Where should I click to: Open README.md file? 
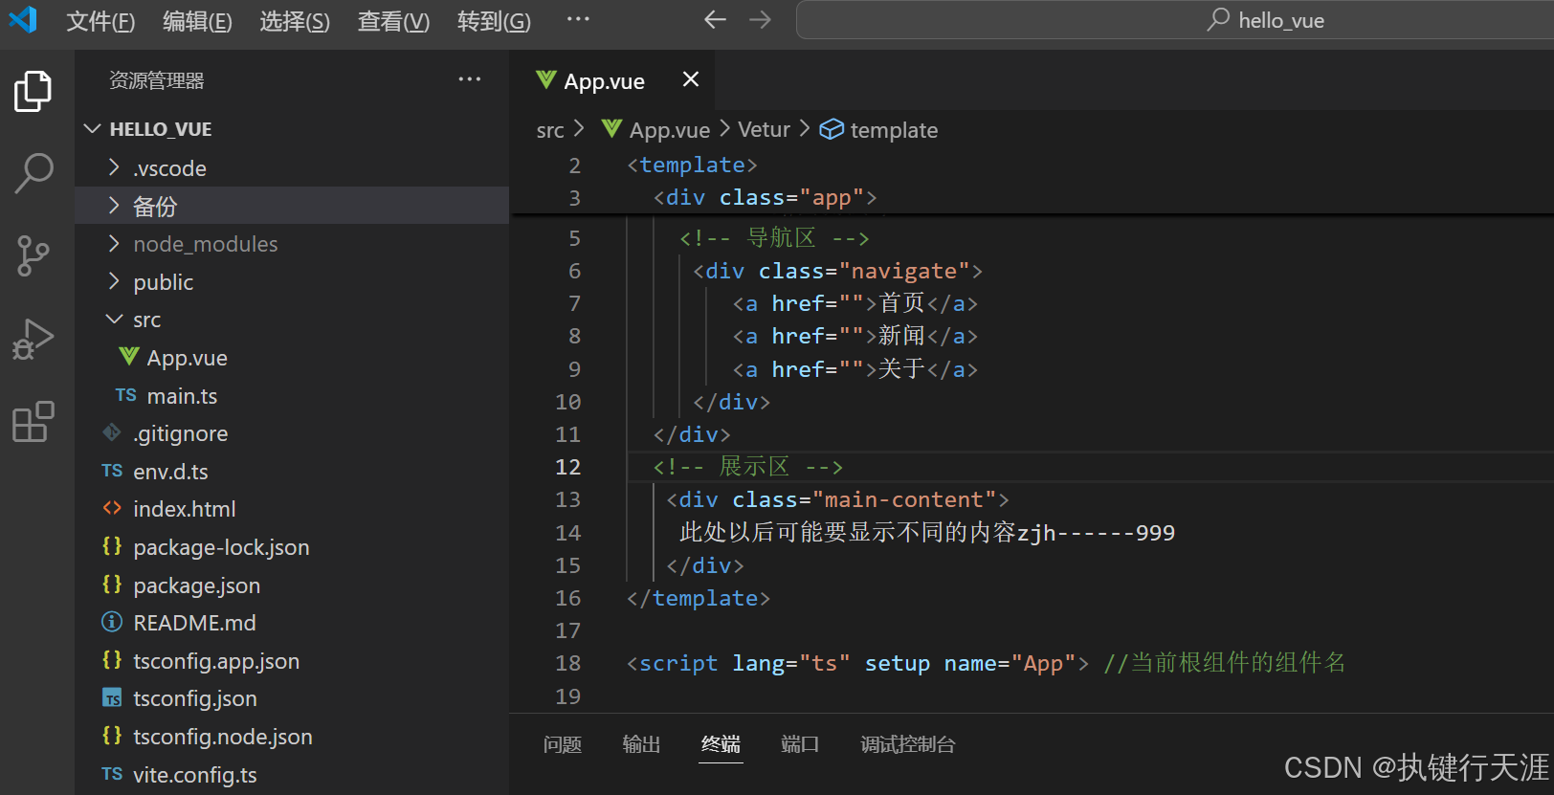tap(293, 623)
